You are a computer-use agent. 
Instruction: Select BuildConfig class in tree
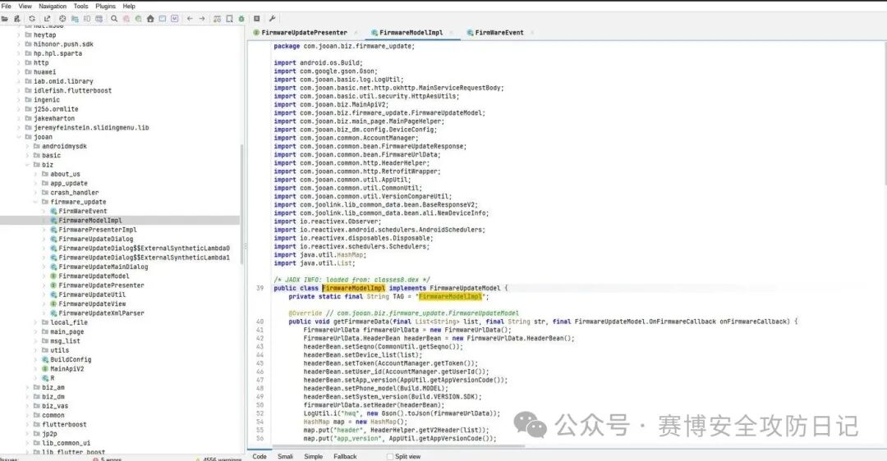click(70, 359)
